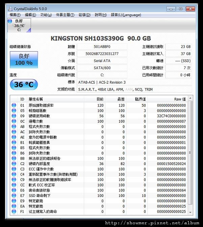Open the 說明(H) menu
The image size is (203, 227).
tap(101, 15)
